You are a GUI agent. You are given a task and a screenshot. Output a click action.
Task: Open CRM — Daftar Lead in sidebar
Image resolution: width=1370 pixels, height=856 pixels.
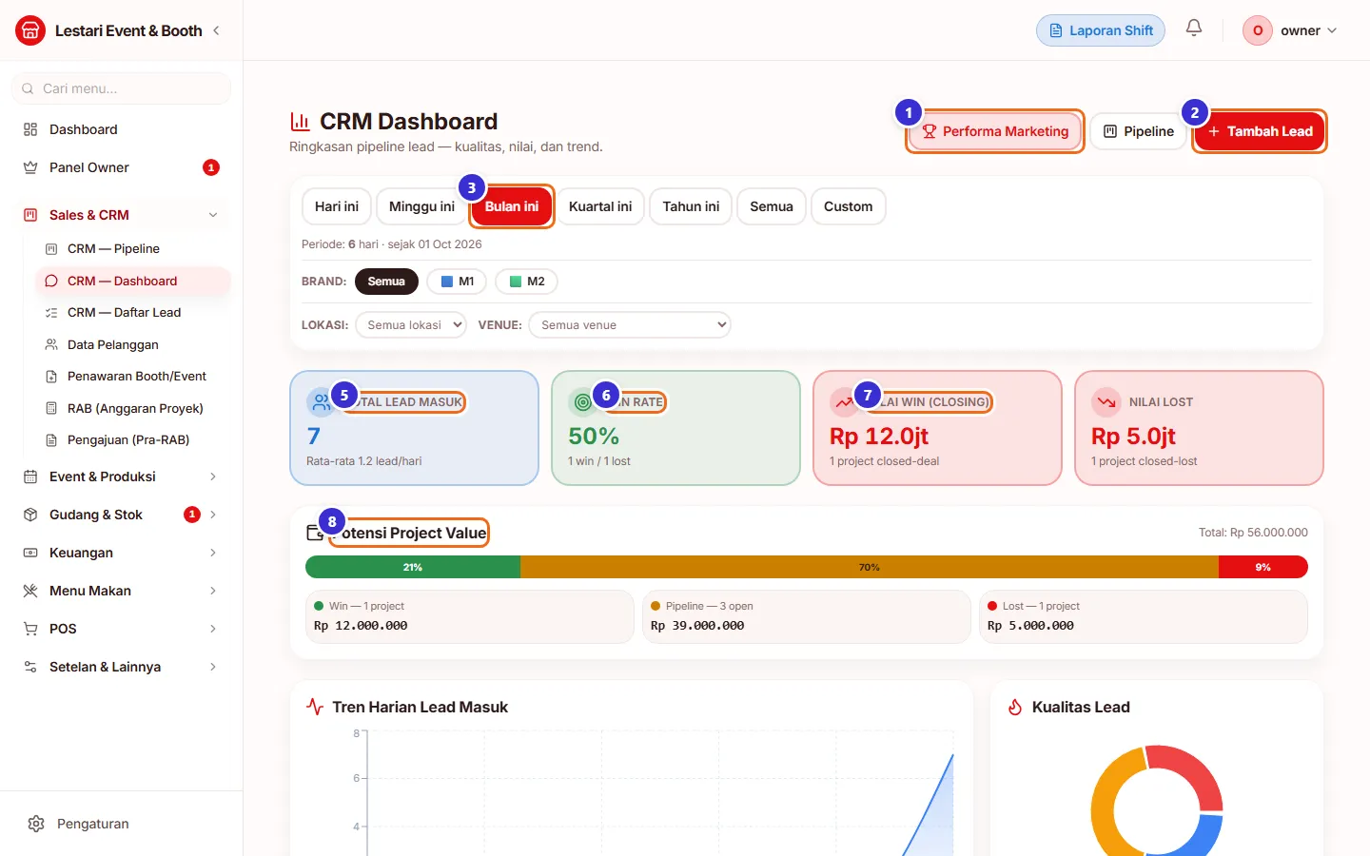[133, 313]
